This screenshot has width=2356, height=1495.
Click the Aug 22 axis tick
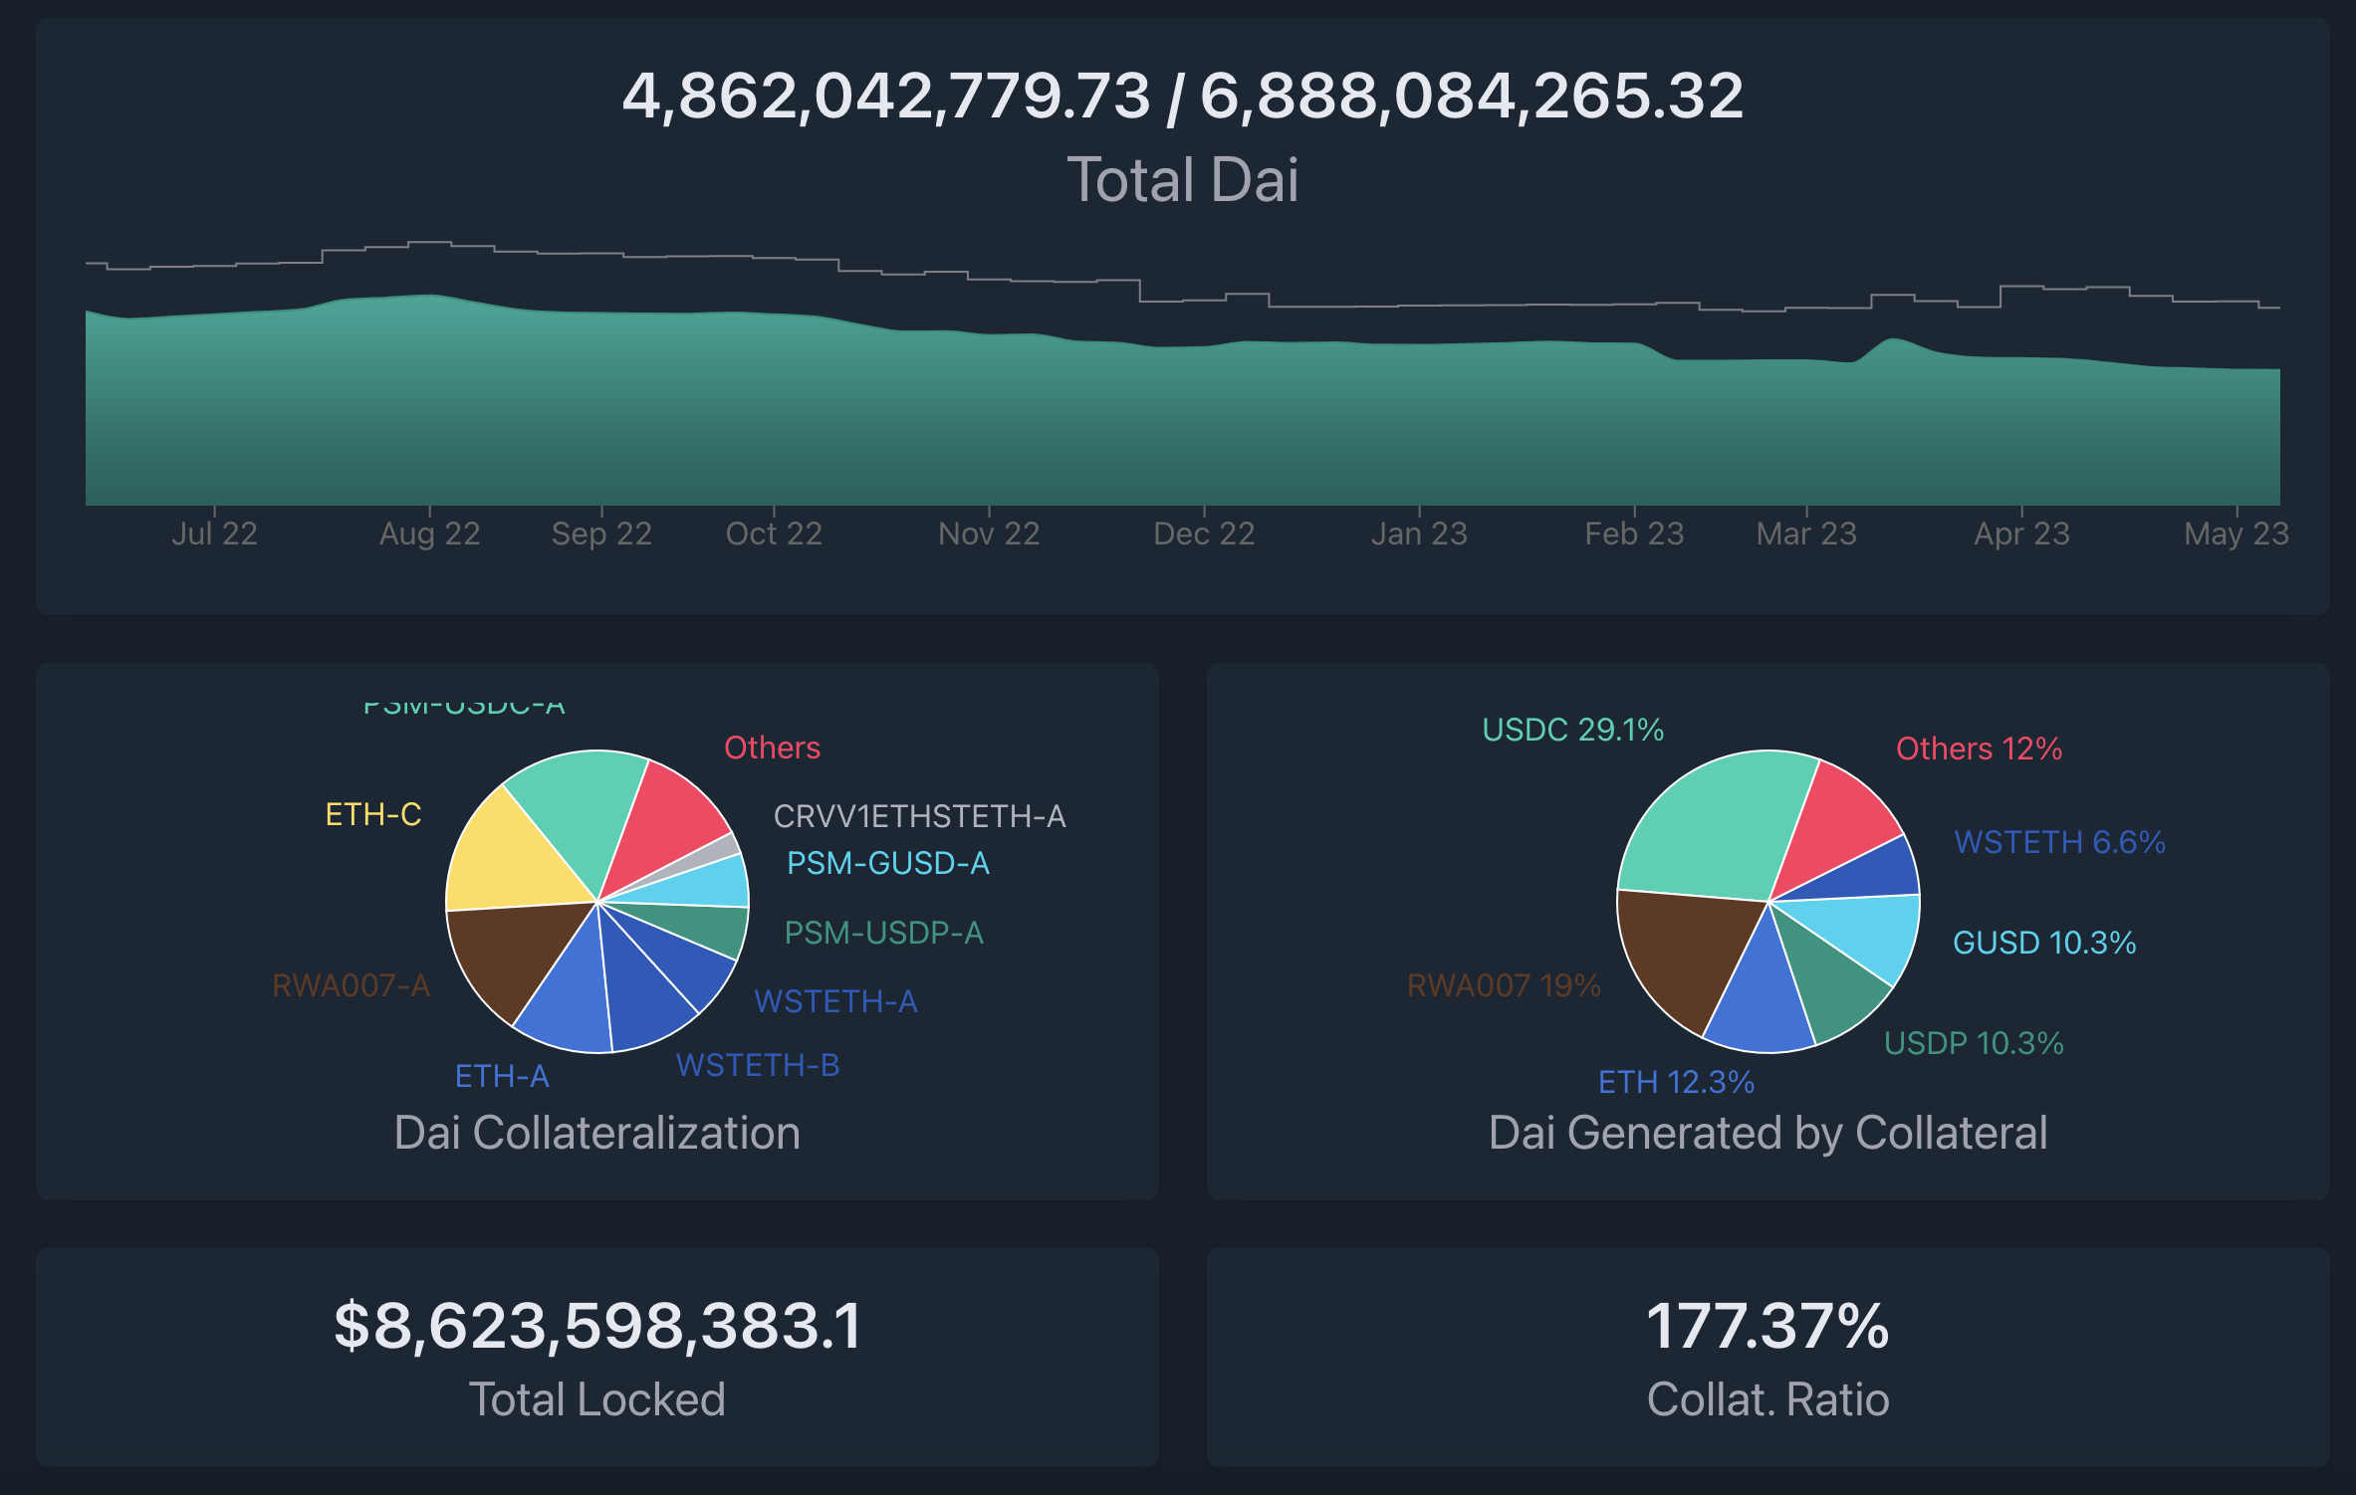429,534
